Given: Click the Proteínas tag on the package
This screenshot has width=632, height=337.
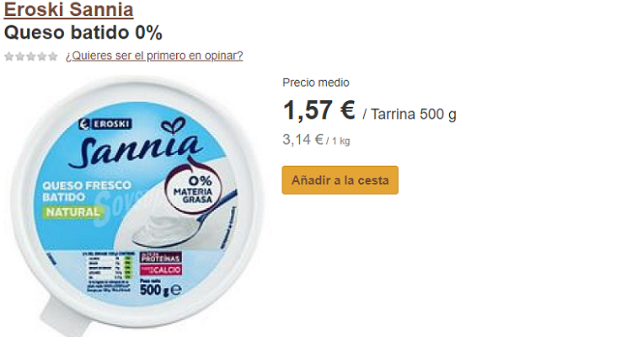Looking at the screenshot, I should point(161,258).
